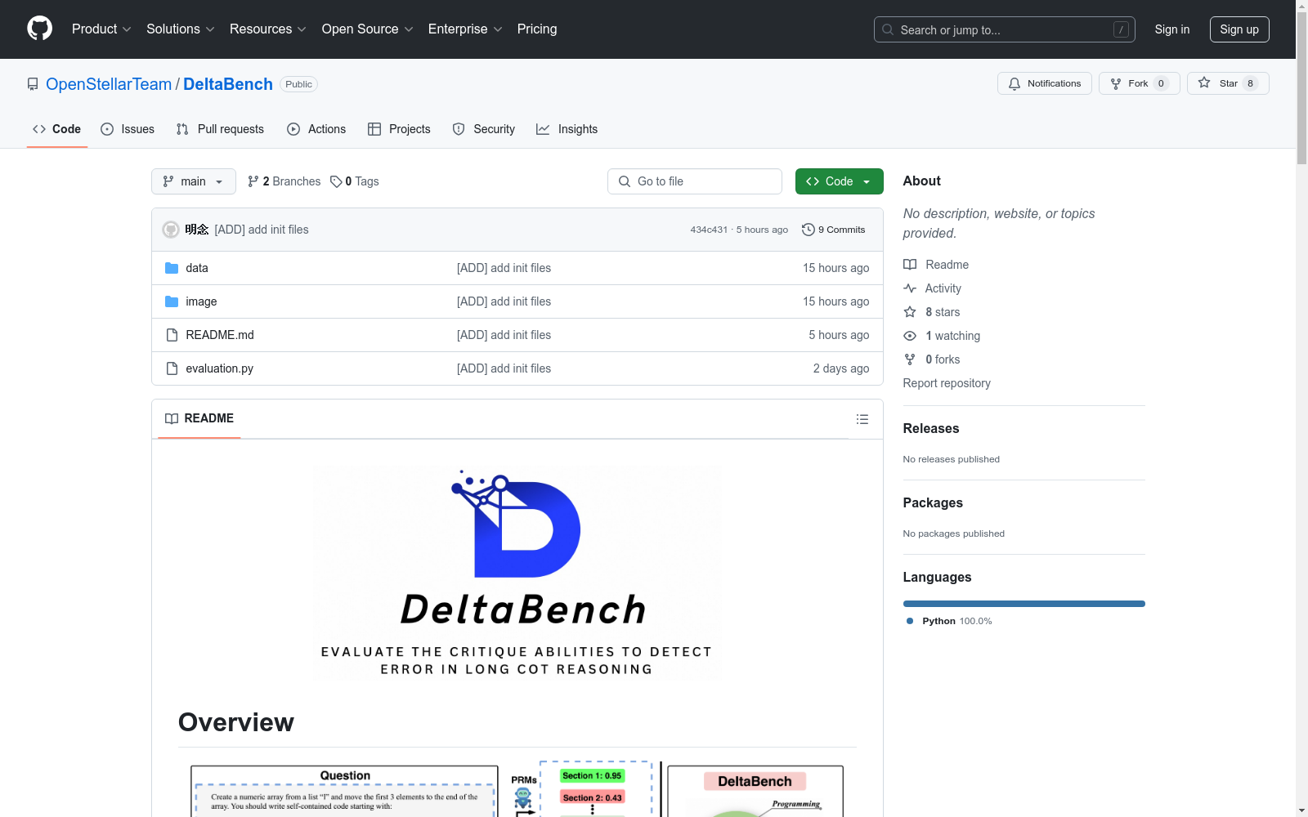Open the Actions tab

[316, 129]
